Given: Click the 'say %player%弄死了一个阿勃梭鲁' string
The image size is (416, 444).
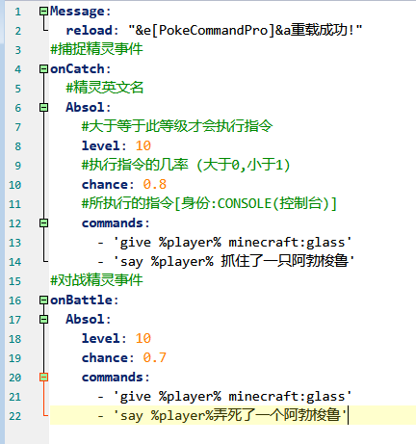Looking at the screenshot, I should pos(230,415).
